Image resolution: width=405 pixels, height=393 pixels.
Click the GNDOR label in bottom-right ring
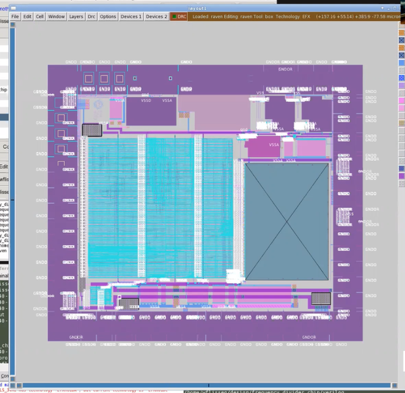(x=309, y=338)
